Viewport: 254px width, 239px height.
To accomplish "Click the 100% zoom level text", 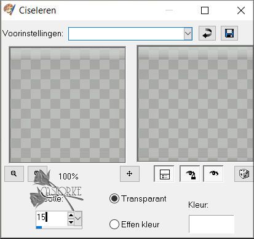I will tap(68, 176).
